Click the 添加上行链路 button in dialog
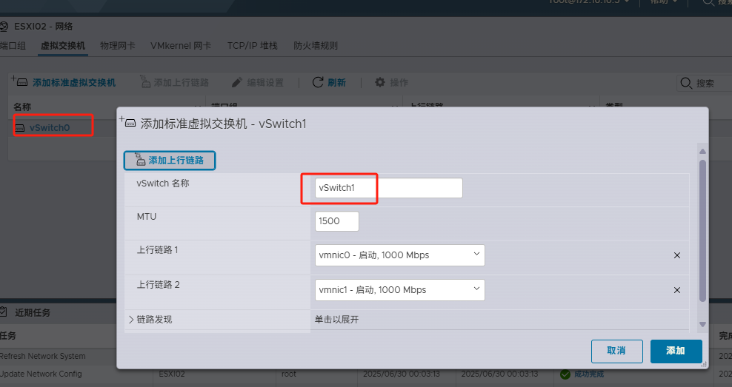 pyautogui.click(x=170, y=160)
